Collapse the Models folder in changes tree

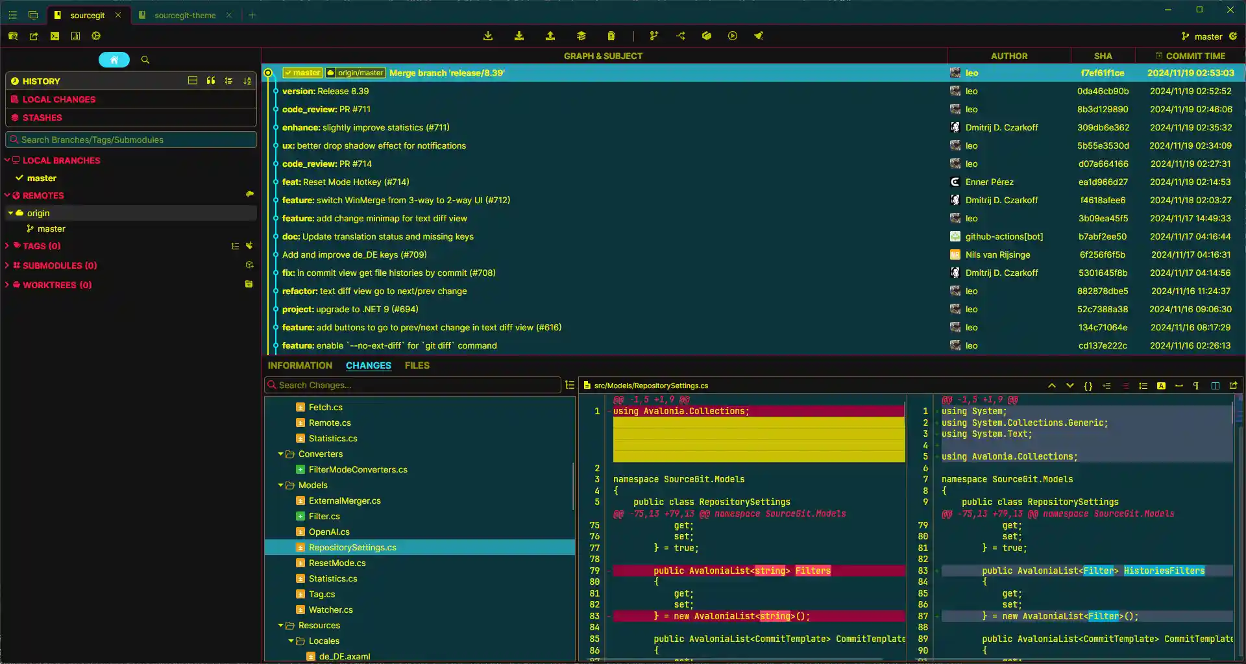(280, 486)
